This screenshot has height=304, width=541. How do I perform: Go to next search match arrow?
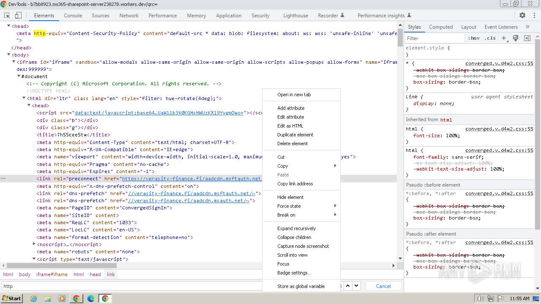[x=356, y=286]
